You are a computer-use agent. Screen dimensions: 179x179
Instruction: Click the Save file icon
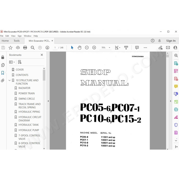click(3, 48)
